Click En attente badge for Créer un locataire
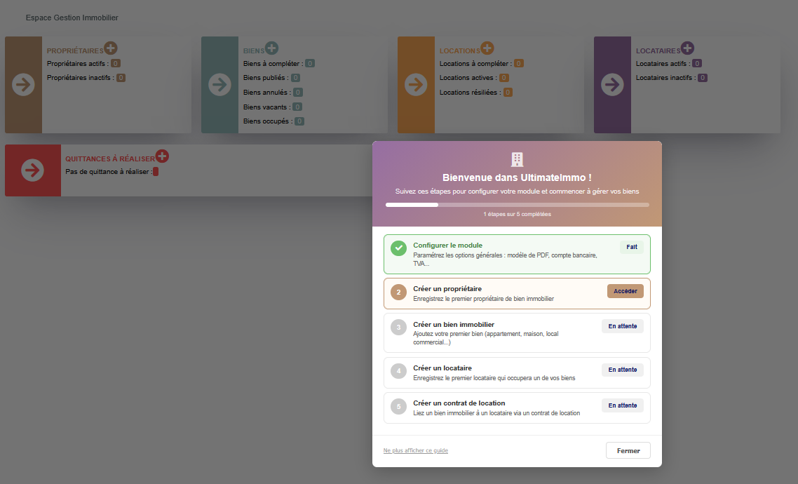798x484 pixels. [x=623, y=370]
